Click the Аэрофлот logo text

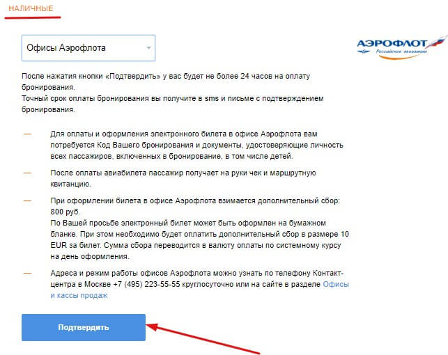tap(392, 44)
